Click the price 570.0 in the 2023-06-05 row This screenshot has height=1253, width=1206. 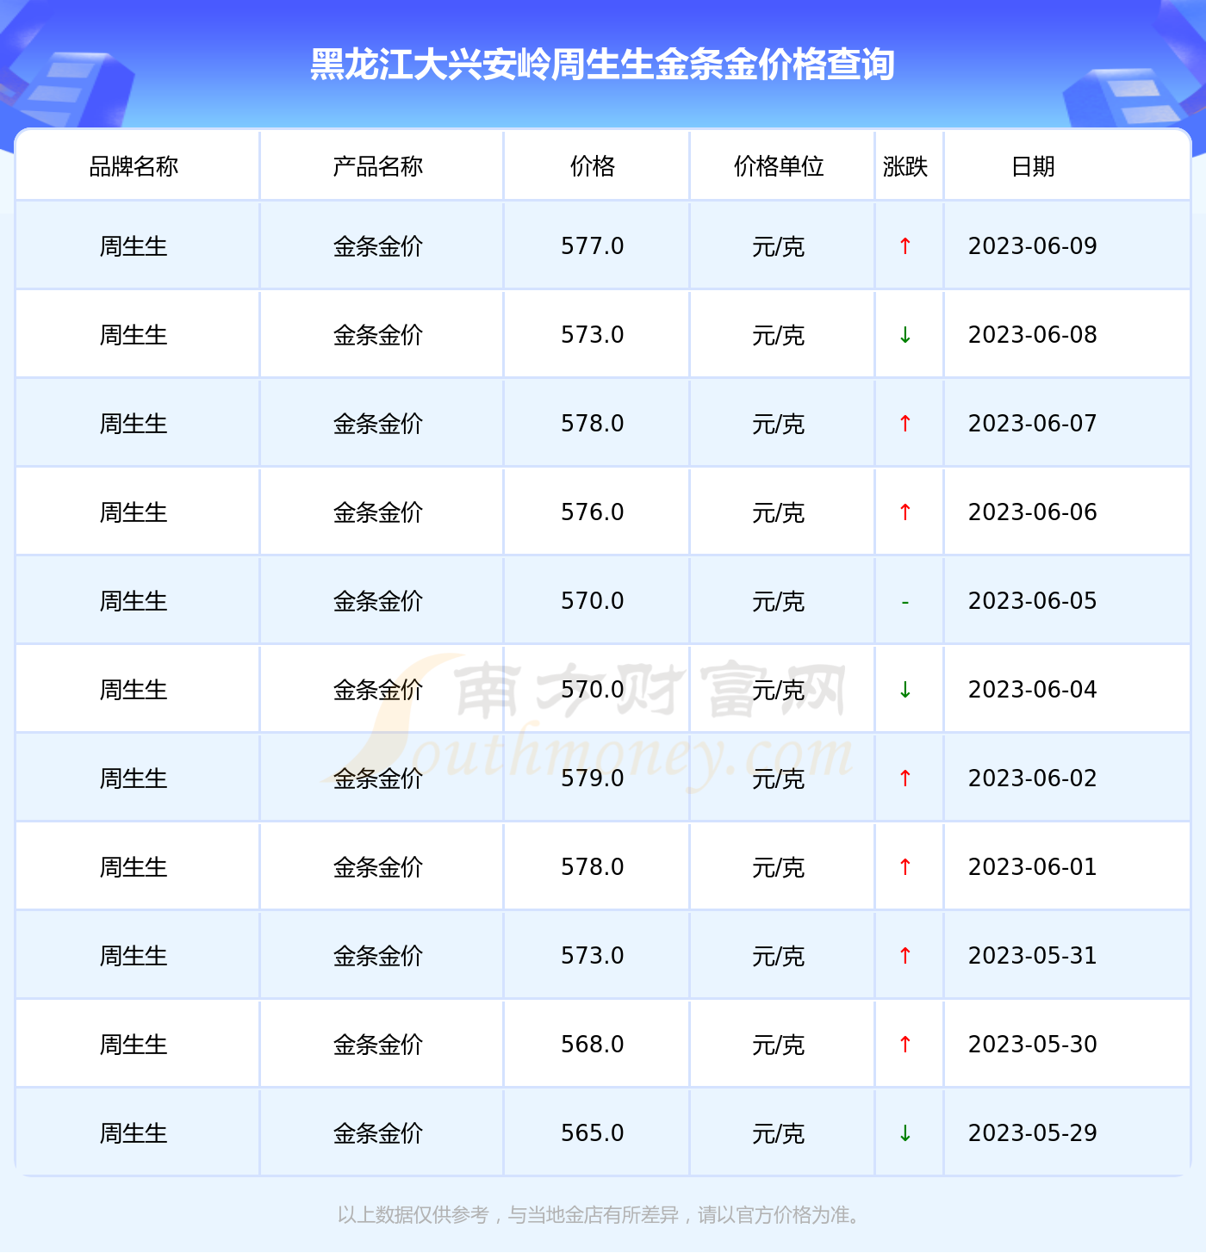(x=593, y=601)
